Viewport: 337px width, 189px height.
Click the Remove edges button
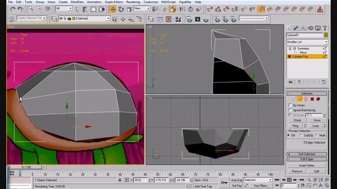coord(297,171)
